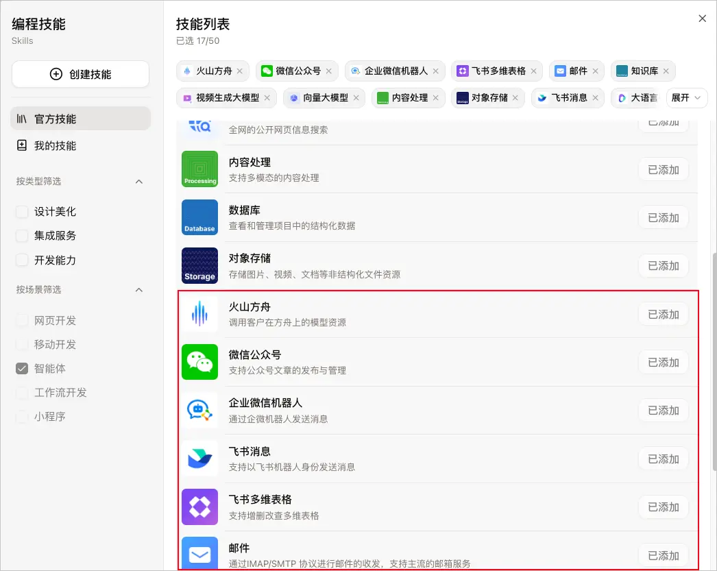The width and height of the screenshot is (717, 571).
Task: Click the 已选 17/50 count text
Action: pyautogui.click(x=198, y=40)
